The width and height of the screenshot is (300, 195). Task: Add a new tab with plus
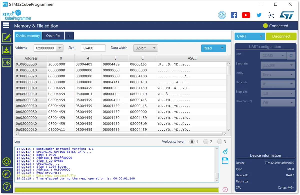pos(69,36)
